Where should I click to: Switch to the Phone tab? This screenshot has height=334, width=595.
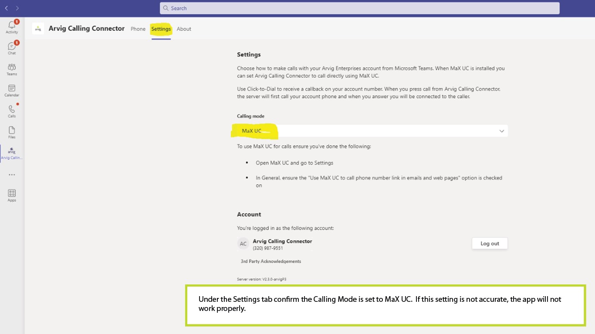pyautogui.click(x=138, y=29)
